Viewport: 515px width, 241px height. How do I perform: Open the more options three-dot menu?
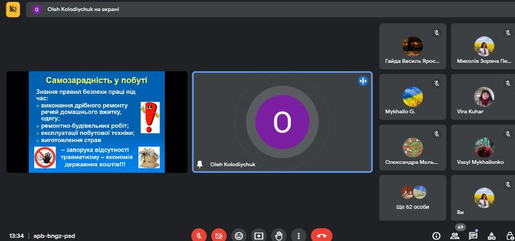[x=299, y=235]
